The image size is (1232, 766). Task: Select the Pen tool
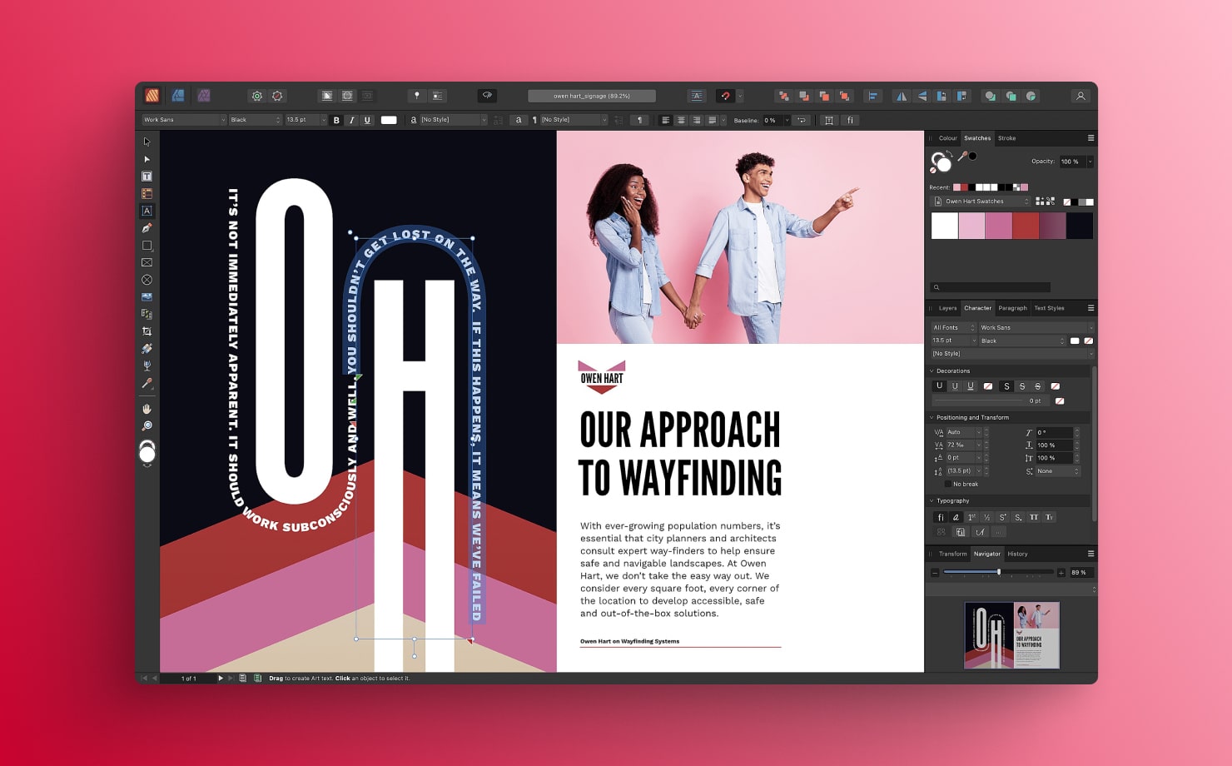[x=147, y=229]
